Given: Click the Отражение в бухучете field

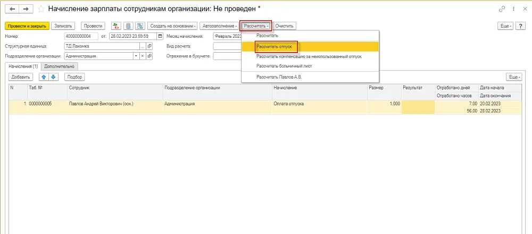Looking at the screenshot, I should (x=227, y=56).
